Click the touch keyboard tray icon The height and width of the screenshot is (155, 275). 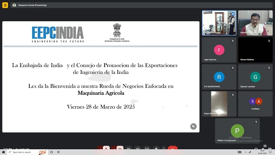[x=240, y=152]
